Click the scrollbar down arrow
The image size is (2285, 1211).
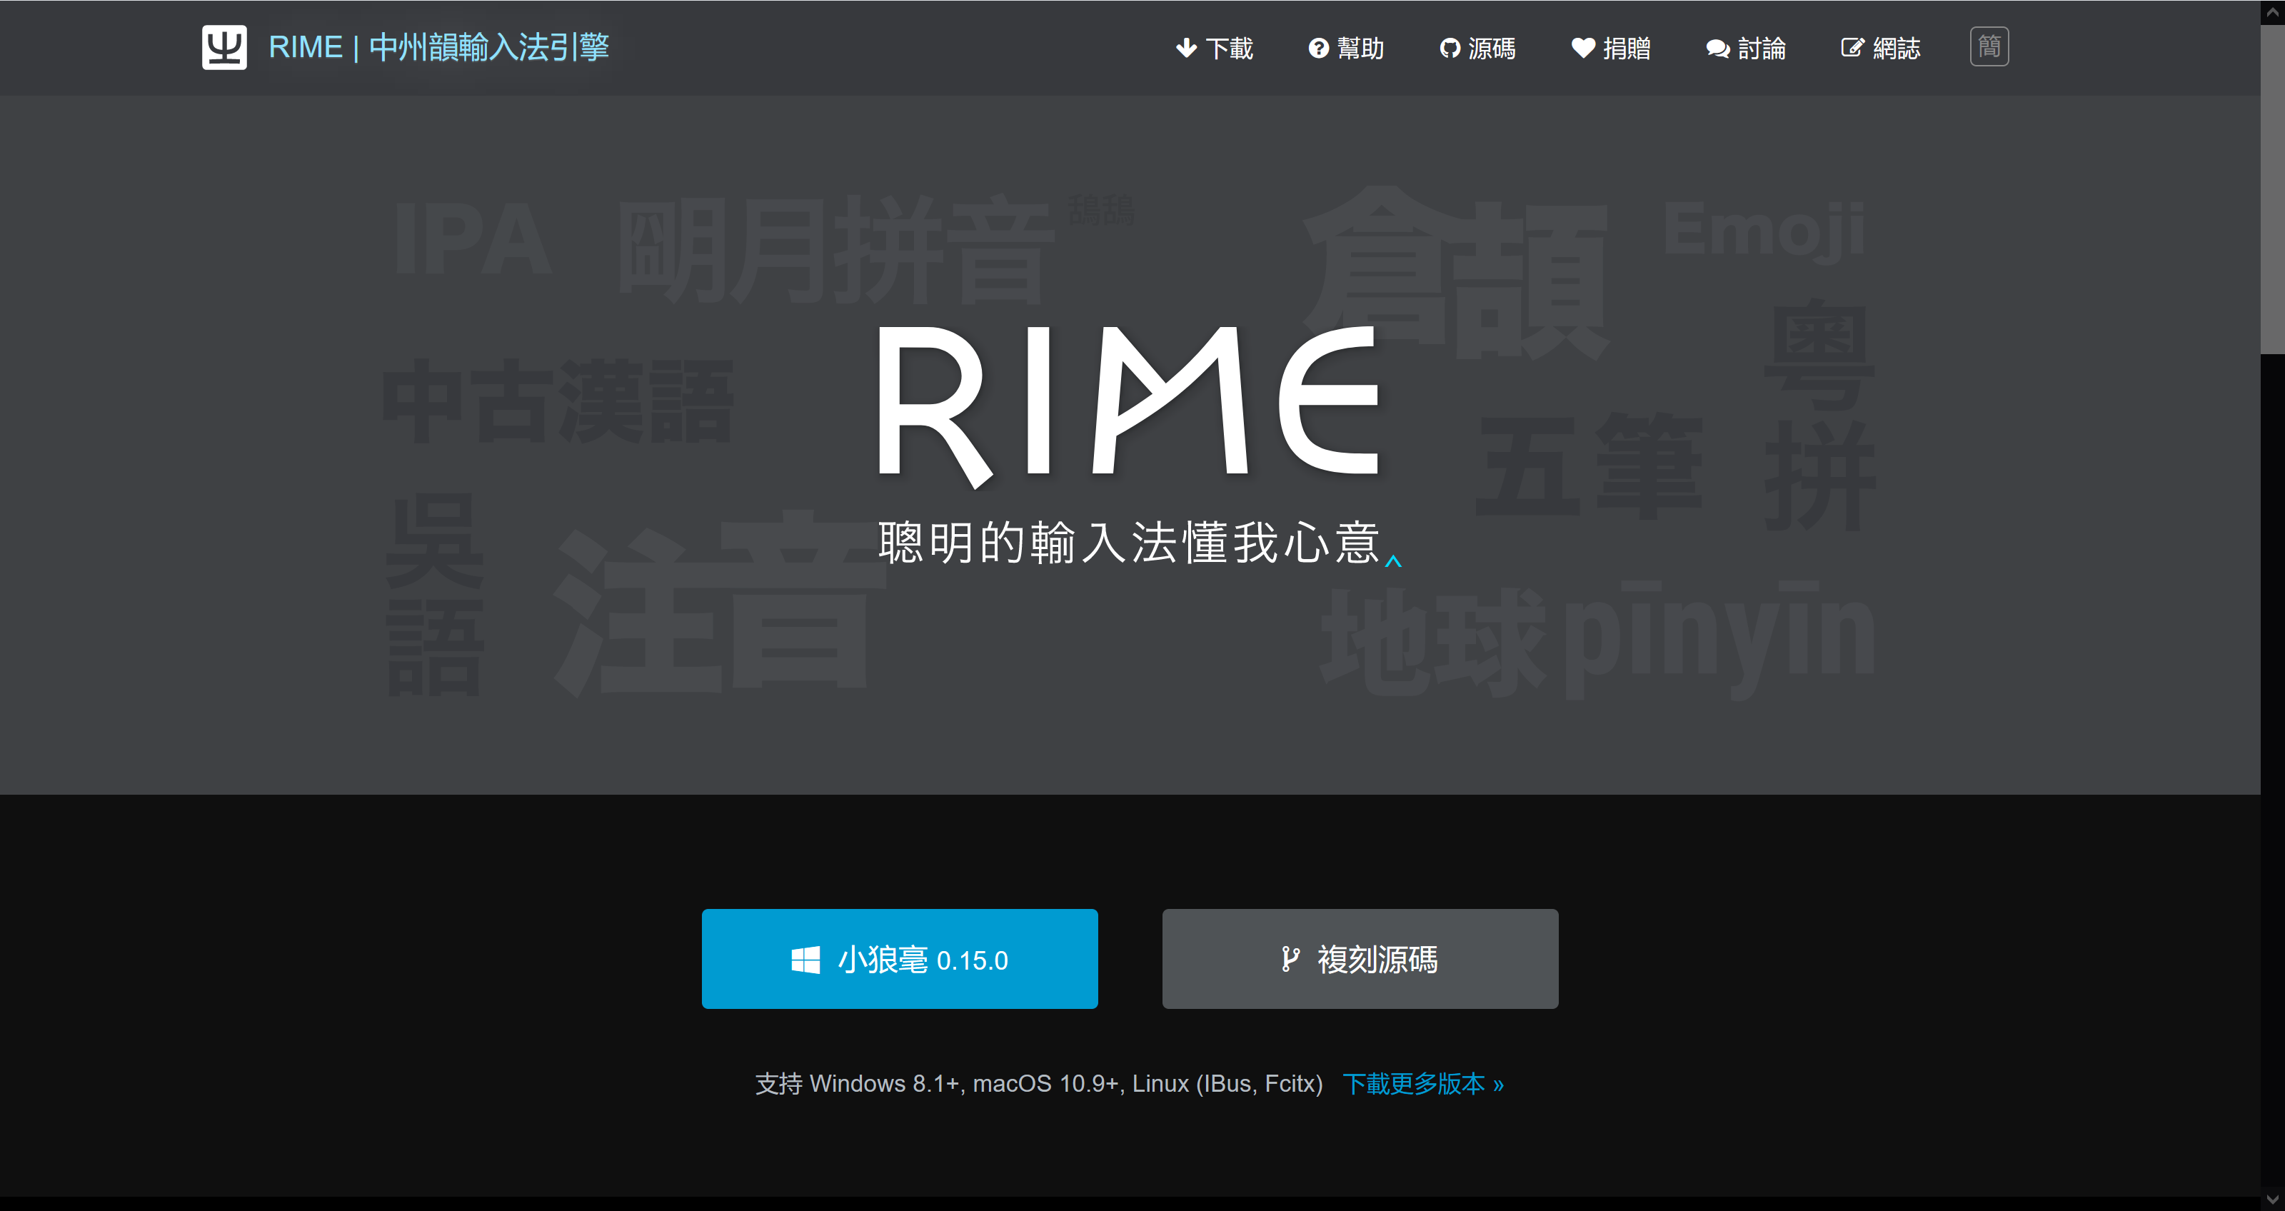(2275, 1200)
